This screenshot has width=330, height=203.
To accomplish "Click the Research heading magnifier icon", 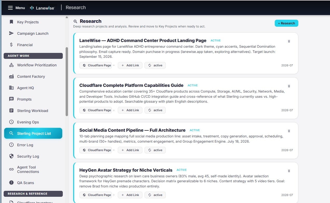I will point(75,22).
